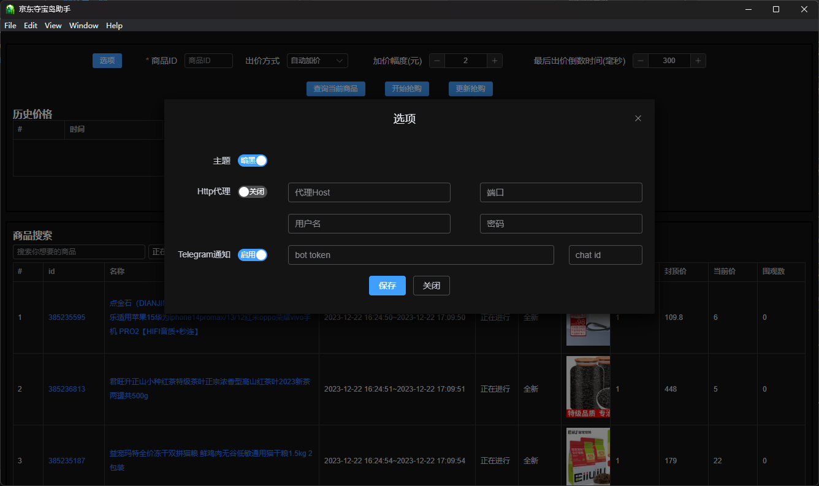Focus the 代理Host input field
The height and width of the screenshot is (486, 819).
click(x=369, y=192)
